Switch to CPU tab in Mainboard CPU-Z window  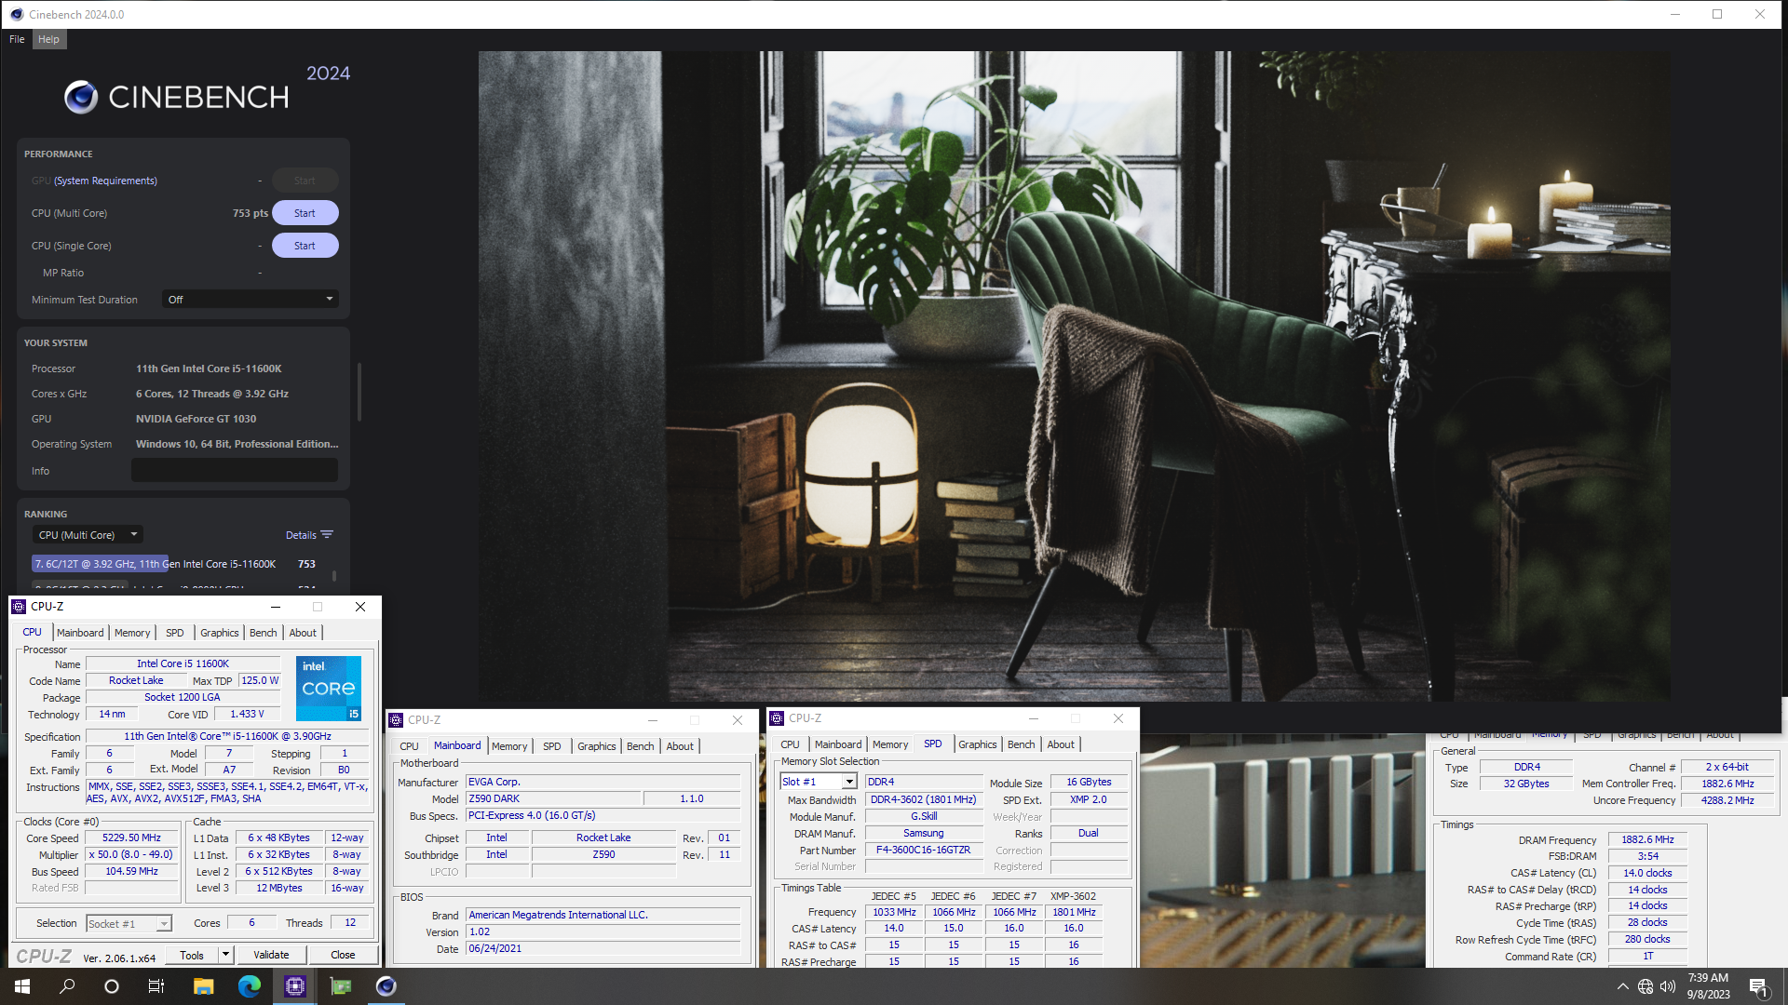[409, 746]
